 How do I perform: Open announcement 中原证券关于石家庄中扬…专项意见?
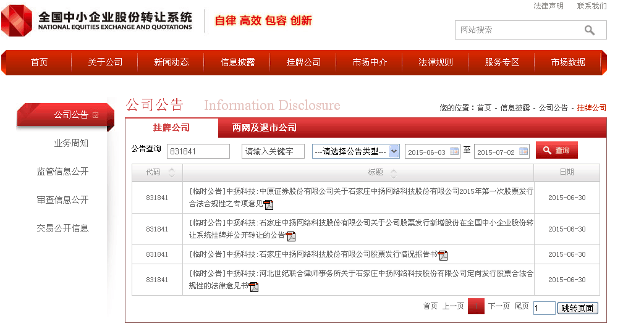coord(361,198)
